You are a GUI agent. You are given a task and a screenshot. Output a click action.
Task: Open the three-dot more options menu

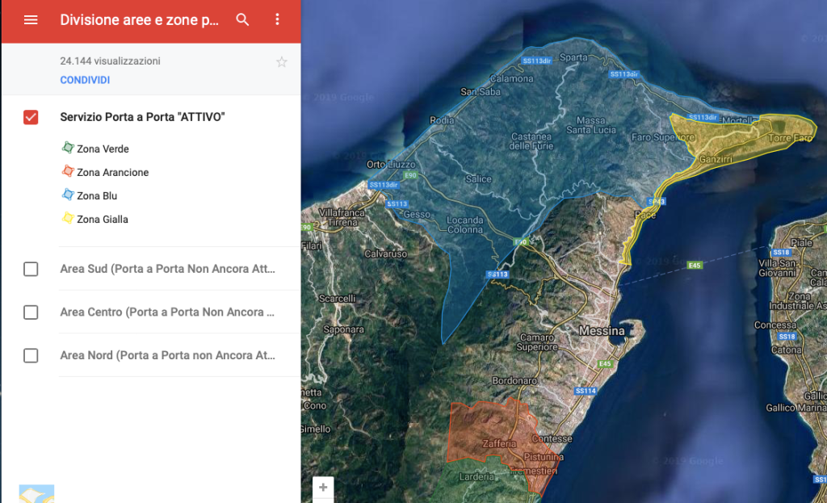click(x=278, y=20)
